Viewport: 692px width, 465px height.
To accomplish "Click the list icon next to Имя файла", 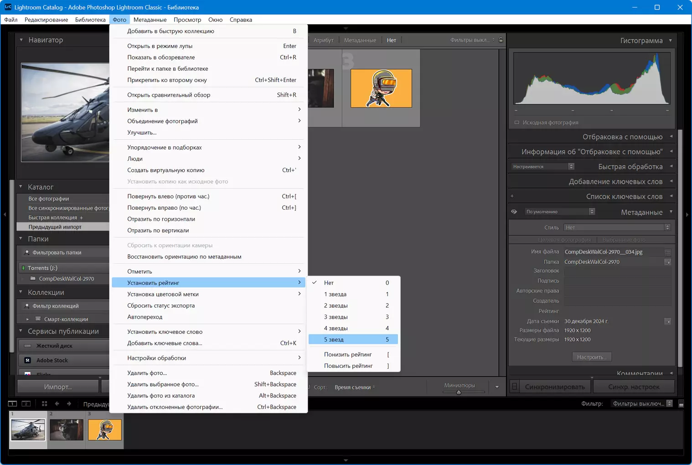I will [668, 252].
